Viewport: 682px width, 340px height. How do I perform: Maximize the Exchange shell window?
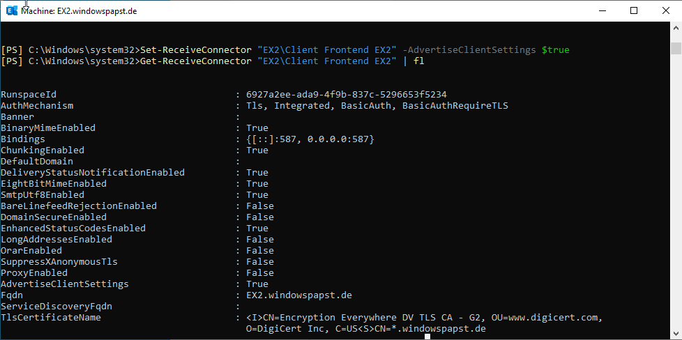(633, 10)
